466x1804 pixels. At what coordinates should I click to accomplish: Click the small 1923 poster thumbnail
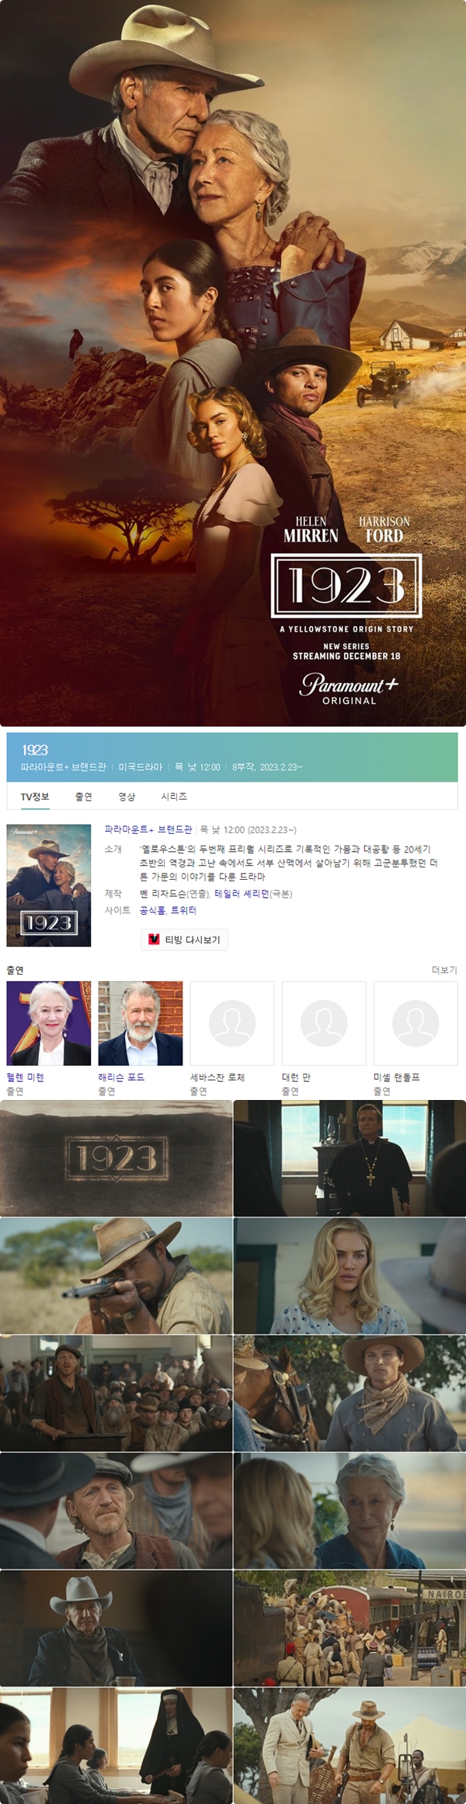[49, 885]
